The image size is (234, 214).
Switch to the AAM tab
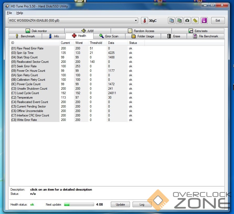coord(88,31)
